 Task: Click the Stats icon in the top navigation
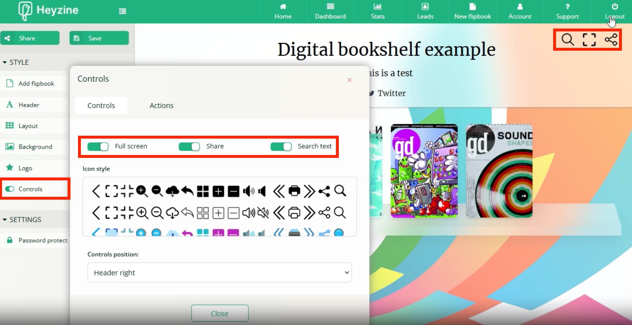[378, 11]
